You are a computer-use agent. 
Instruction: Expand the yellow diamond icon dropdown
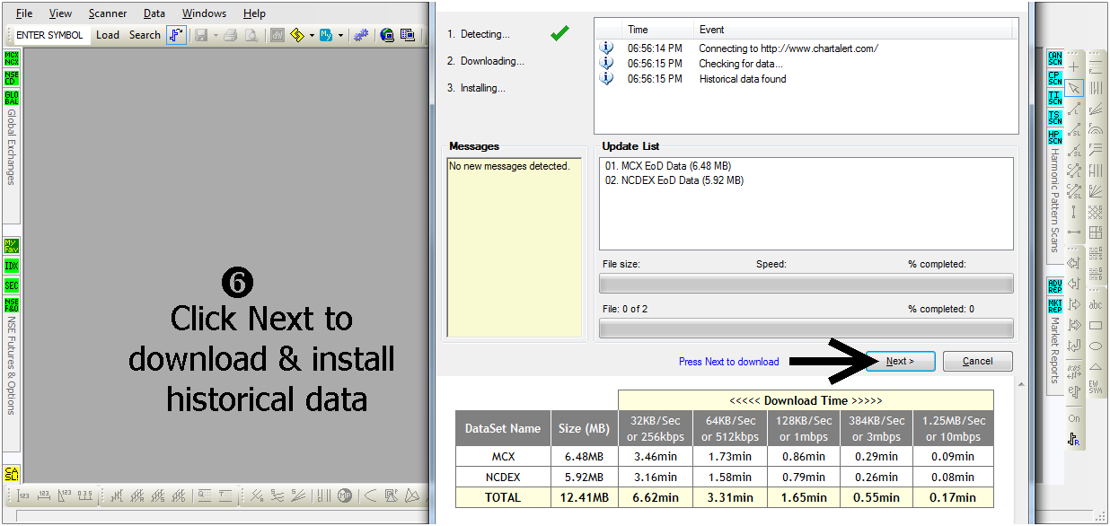[x=312, y=35]
